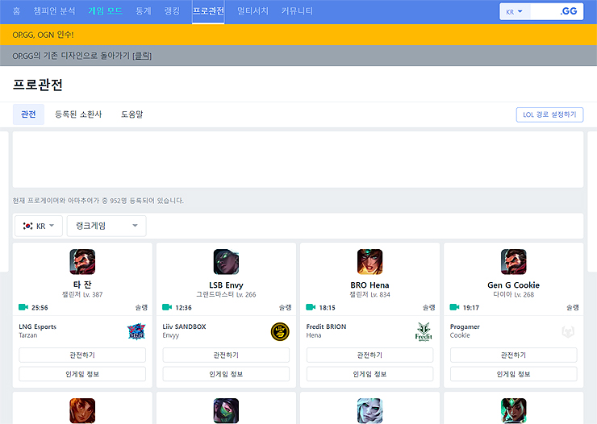Screen dimensions: 597x424
Task: Click the camera icon next to 12:36
Action: [x=167, y=307]
